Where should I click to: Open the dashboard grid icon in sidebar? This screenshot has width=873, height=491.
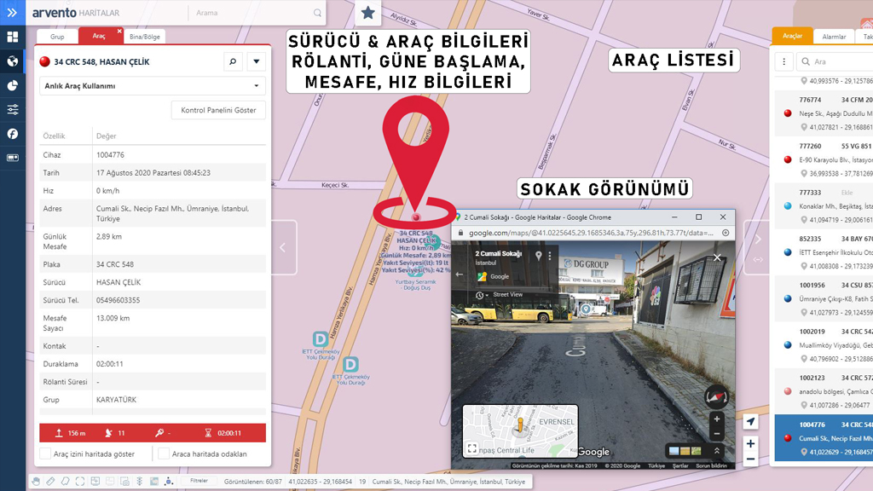pyautogui.click(x=12, y=37)
